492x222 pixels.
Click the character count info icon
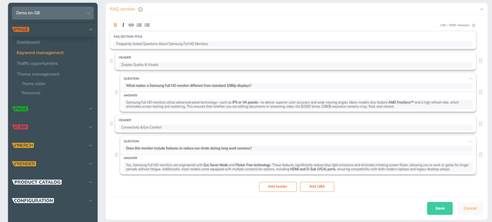point(474,25)
